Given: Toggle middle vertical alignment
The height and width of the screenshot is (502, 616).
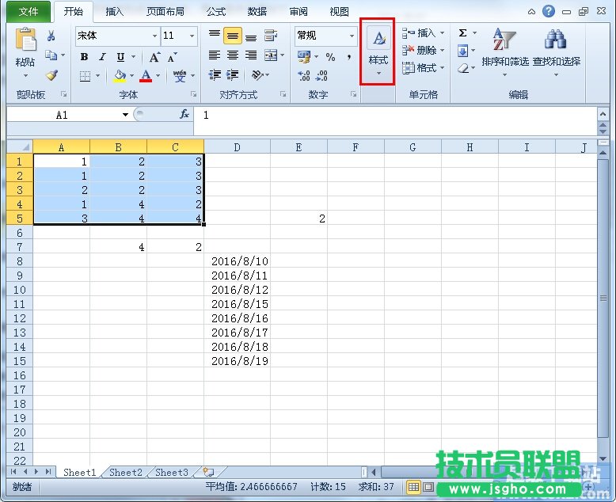Looking at the screenshot, I should (x=233, y=36).
